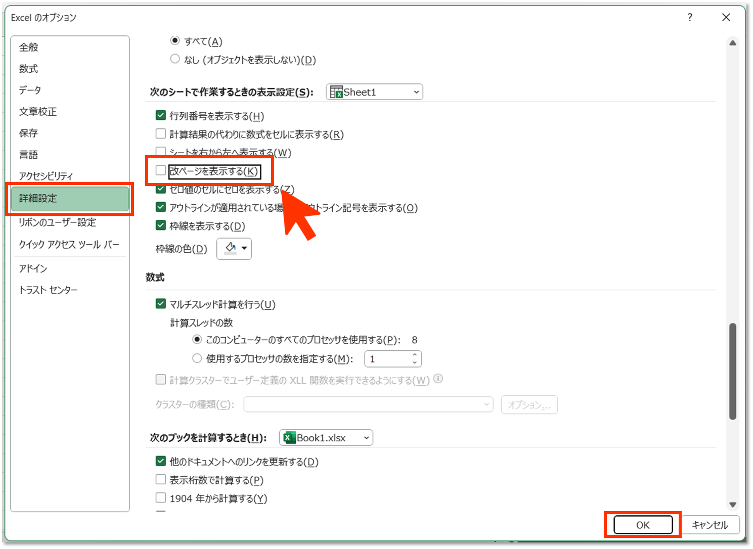The height and width of the screenshot is (549, 753).
Task: Switch to トラスト センター category
Action: [x=49, y=290]
